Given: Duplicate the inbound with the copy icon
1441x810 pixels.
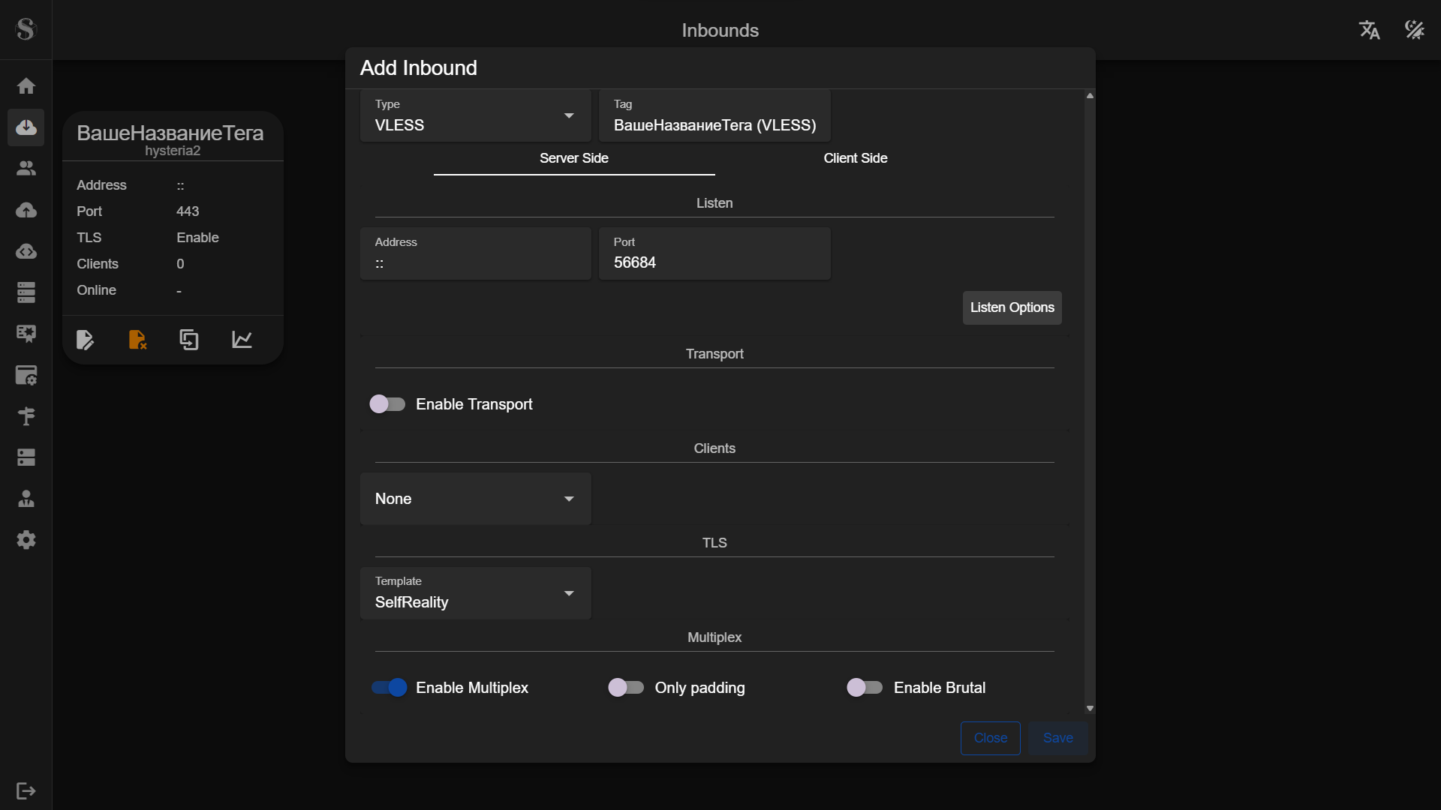Looking at the screenshot, I should coord(189,340).
